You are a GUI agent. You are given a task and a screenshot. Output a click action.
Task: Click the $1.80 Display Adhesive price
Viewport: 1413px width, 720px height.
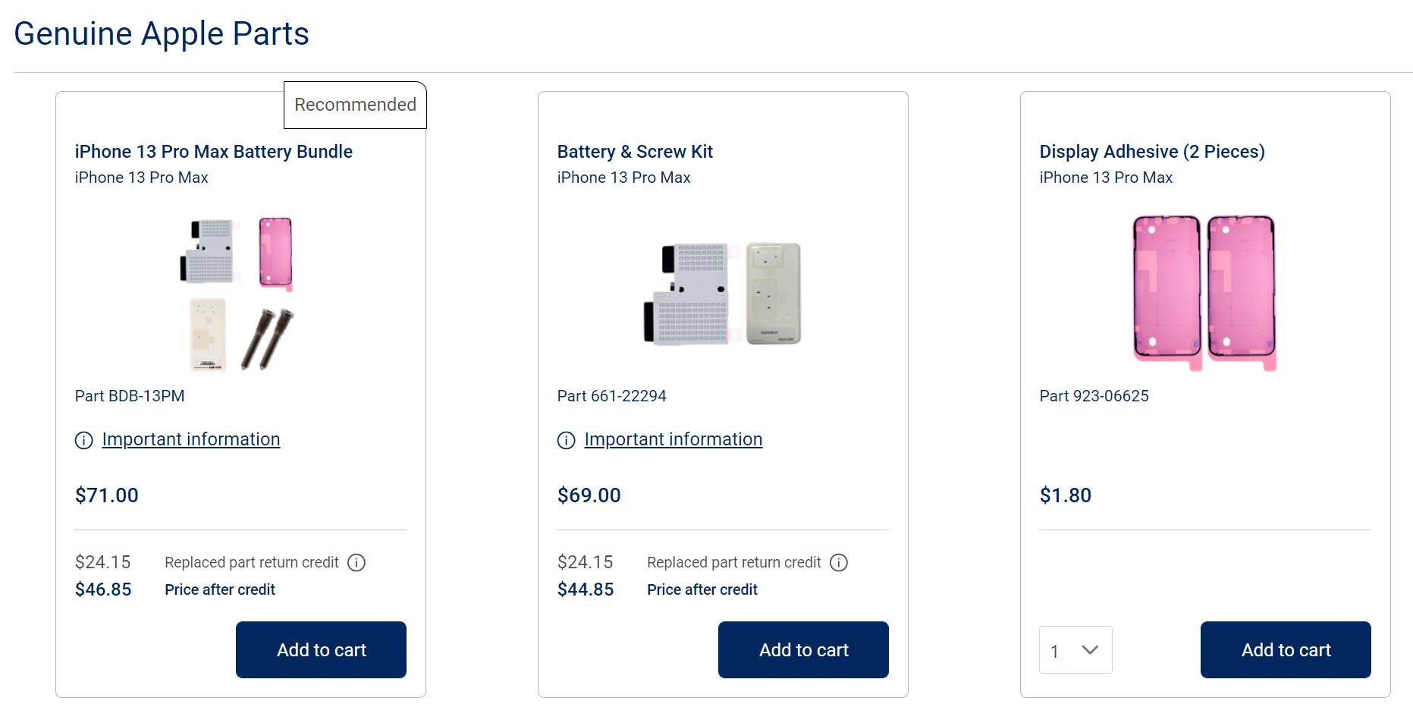(1065, 495)
